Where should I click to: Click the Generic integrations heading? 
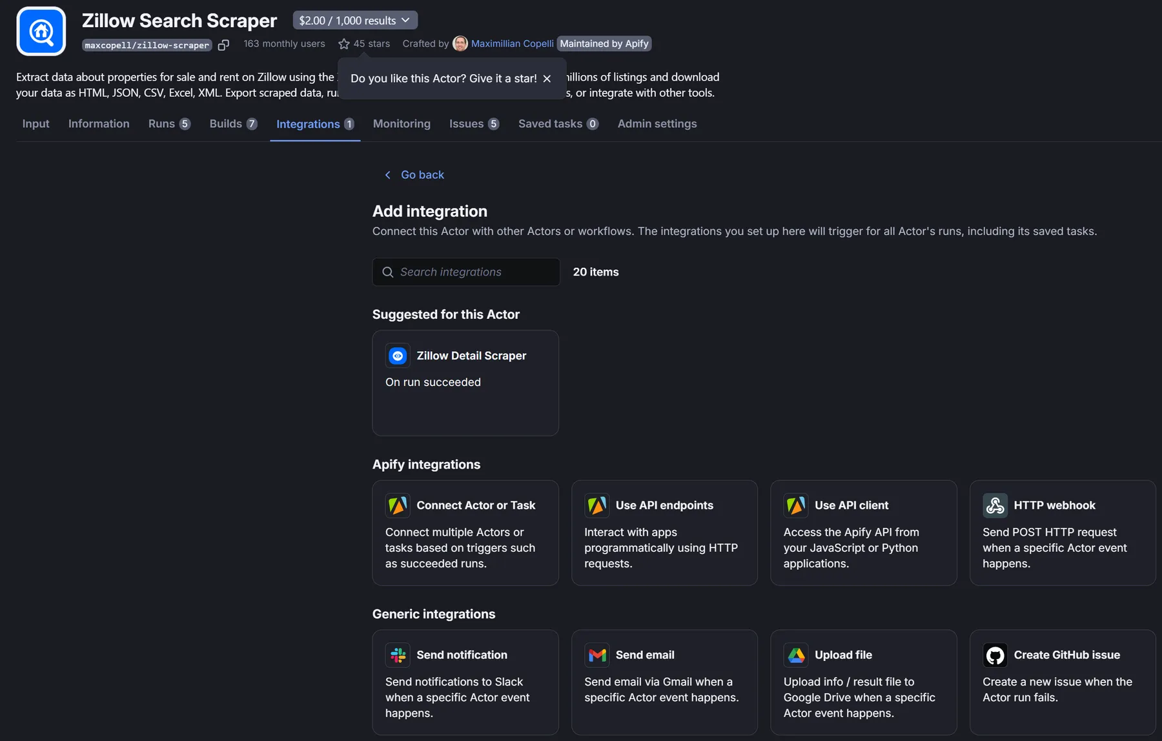pyautogui.click(x=434, y=614)
